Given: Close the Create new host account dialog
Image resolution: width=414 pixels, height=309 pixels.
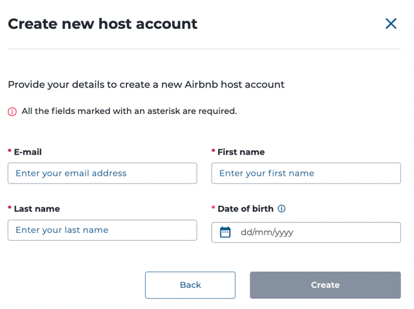Looking at the screenshot, I should point(391,23).
